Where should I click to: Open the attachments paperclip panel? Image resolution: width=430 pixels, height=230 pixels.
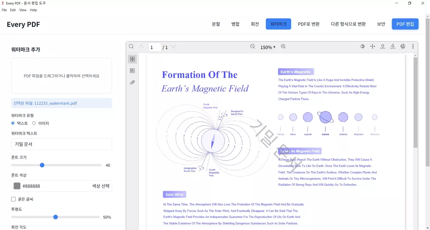pos(132,82)
